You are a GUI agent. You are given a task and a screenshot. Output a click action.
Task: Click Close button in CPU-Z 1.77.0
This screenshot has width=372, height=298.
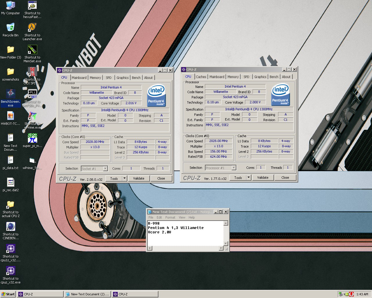[285, 178]
